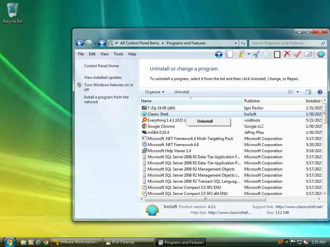Open recent pages dropdown next to Forward
The height and width of the screenshot is (247, 330).
click(95, 43)
